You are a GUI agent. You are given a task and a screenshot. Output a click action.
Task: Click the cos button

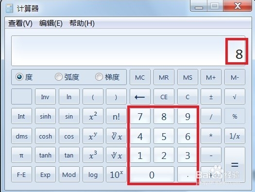coord(69,136)
